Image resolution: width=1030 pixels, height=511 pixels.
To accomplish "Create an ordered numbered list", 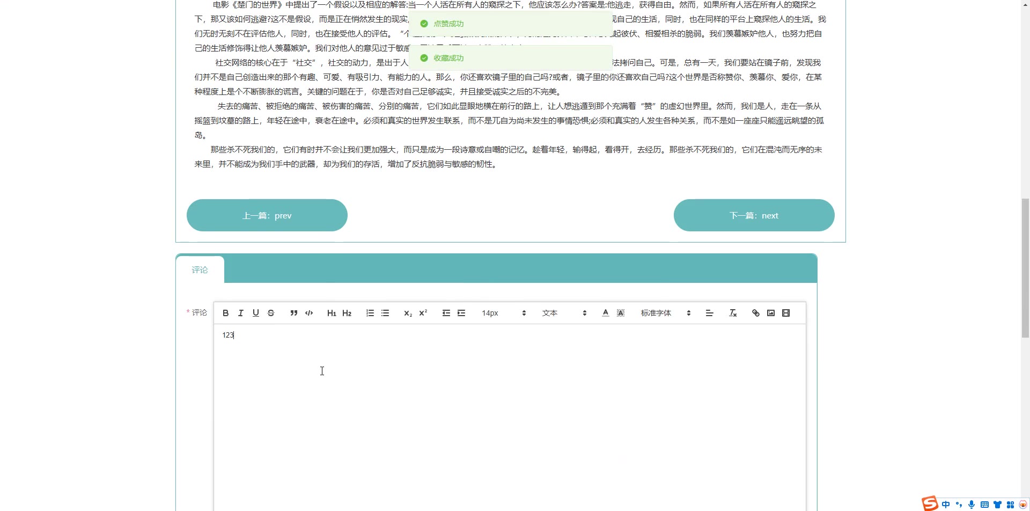I will 370,313.
